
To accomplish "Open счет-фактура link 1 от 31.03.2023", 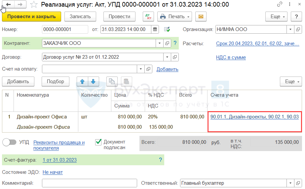I will [59, 160].
